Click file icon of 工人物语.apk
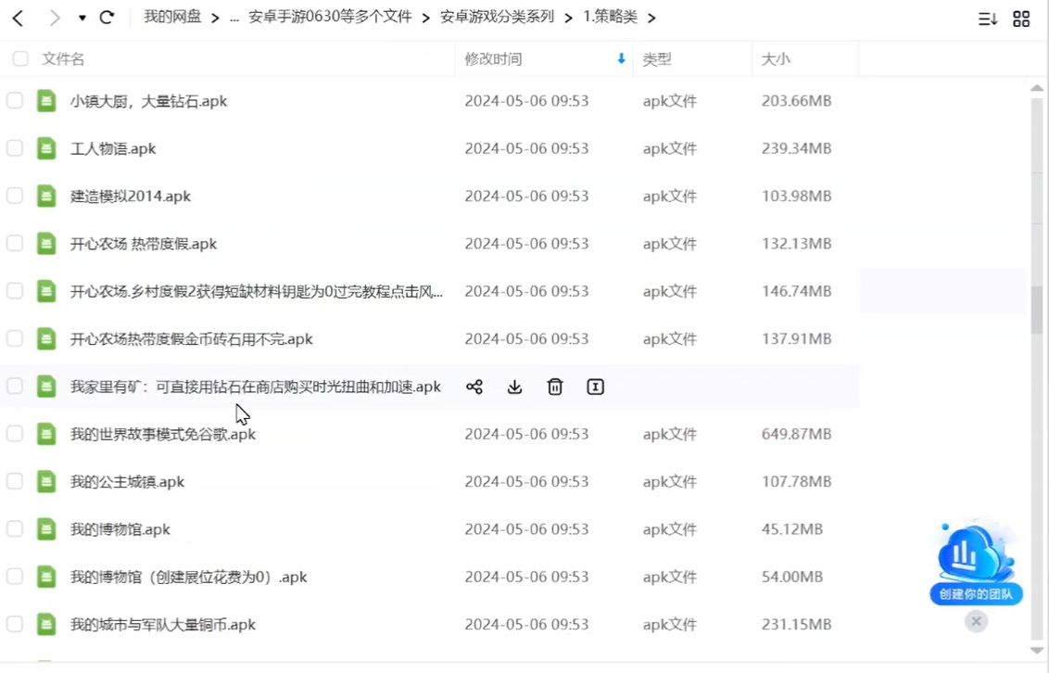This screenshot has width=1049, height=673. tap(46, 148)
